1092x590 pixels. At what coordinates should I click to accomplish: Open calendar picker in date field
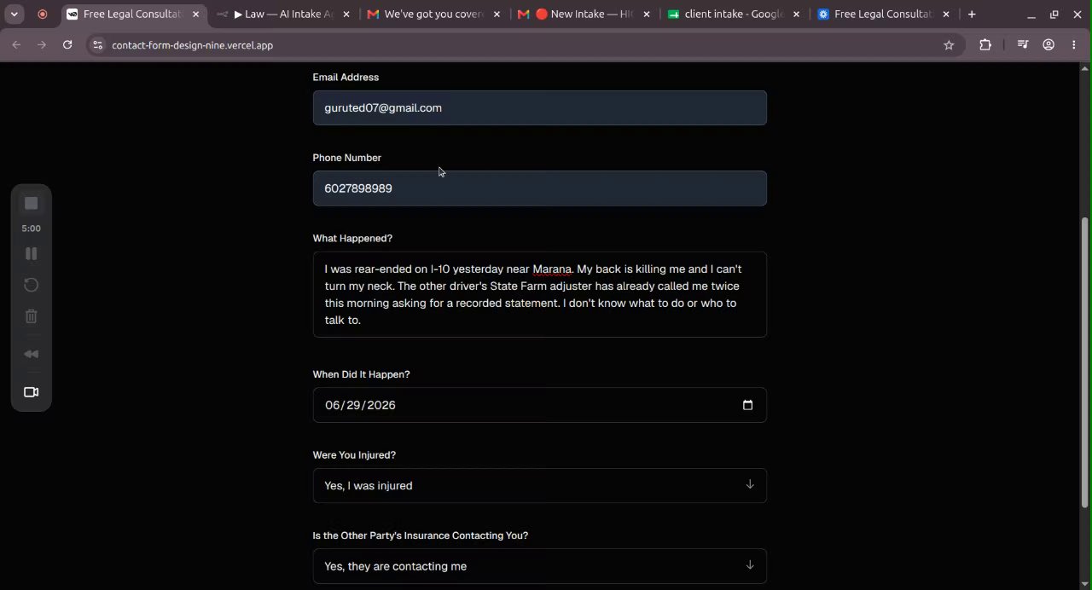pyautogui.click(x=748, y=405)
